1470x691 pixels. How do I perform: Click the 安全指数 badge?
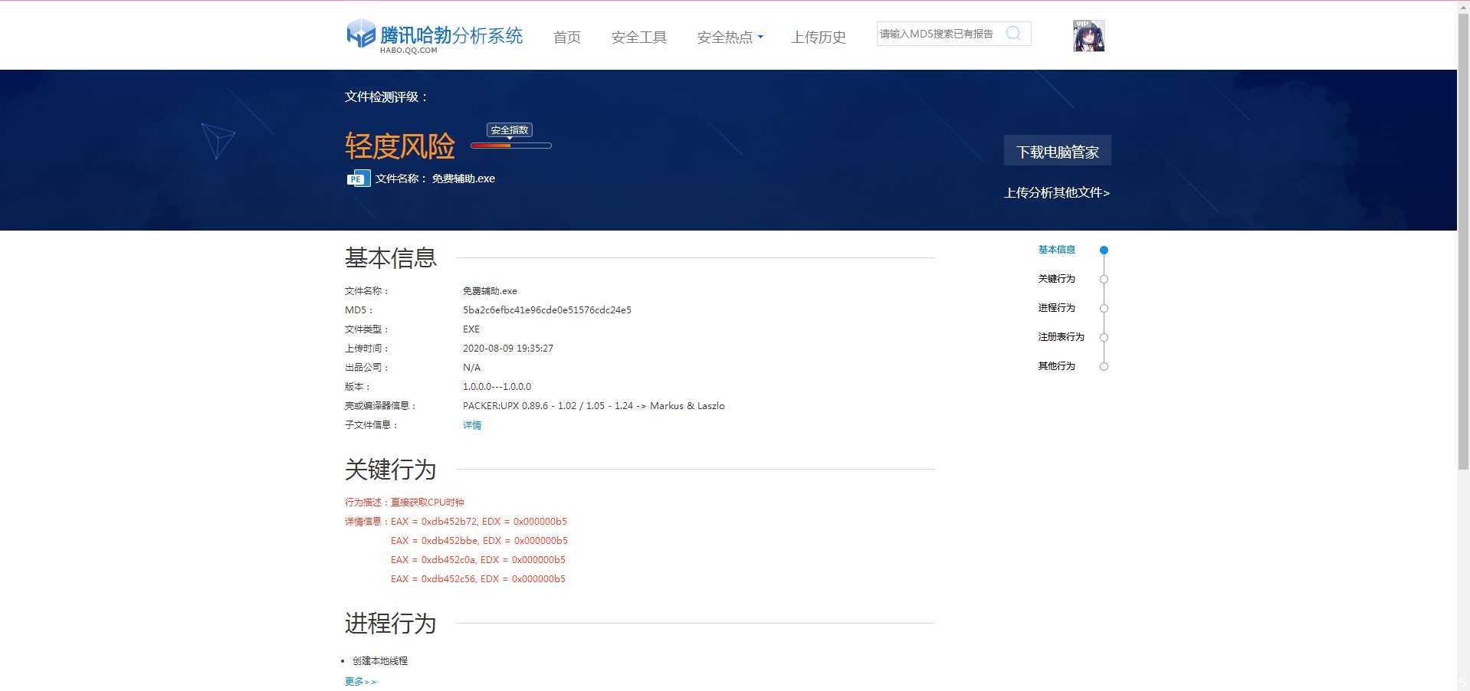(x=510, y=130)
